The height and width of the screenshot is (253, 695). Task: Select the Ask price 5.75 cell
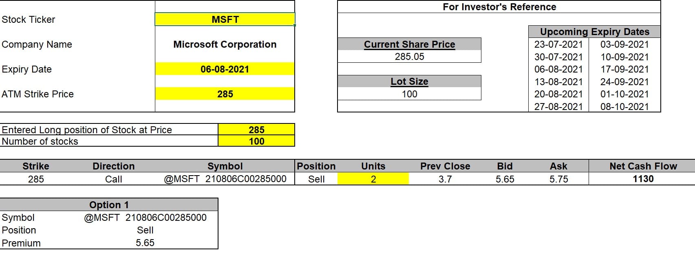pyautogui.click(x=558, y=179)
